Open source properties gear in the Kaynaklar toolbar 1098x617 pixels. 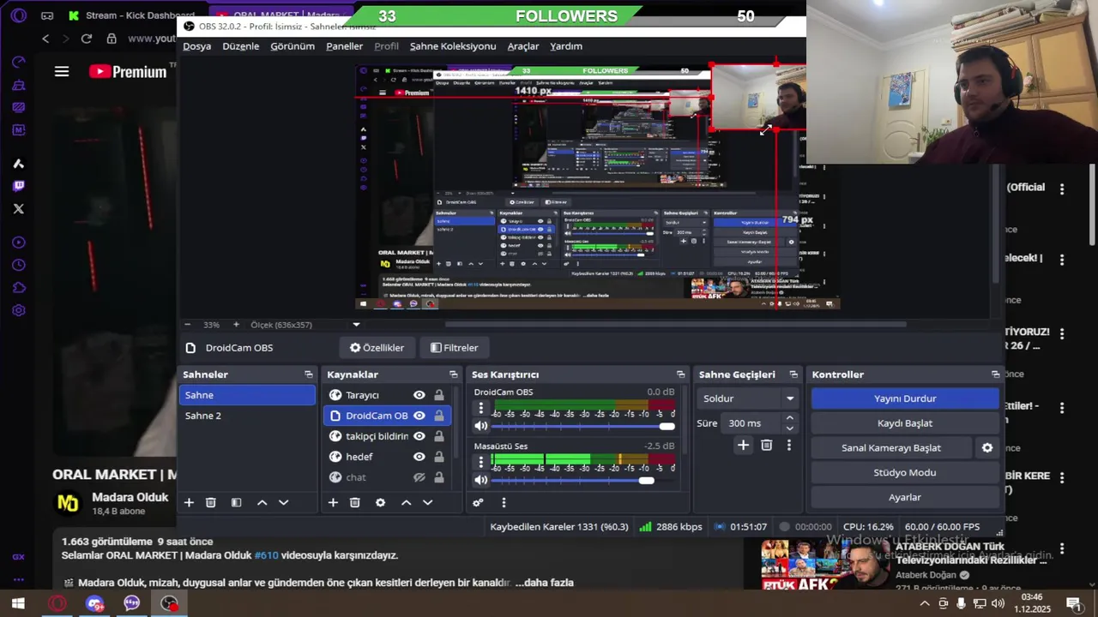[381, 503]
